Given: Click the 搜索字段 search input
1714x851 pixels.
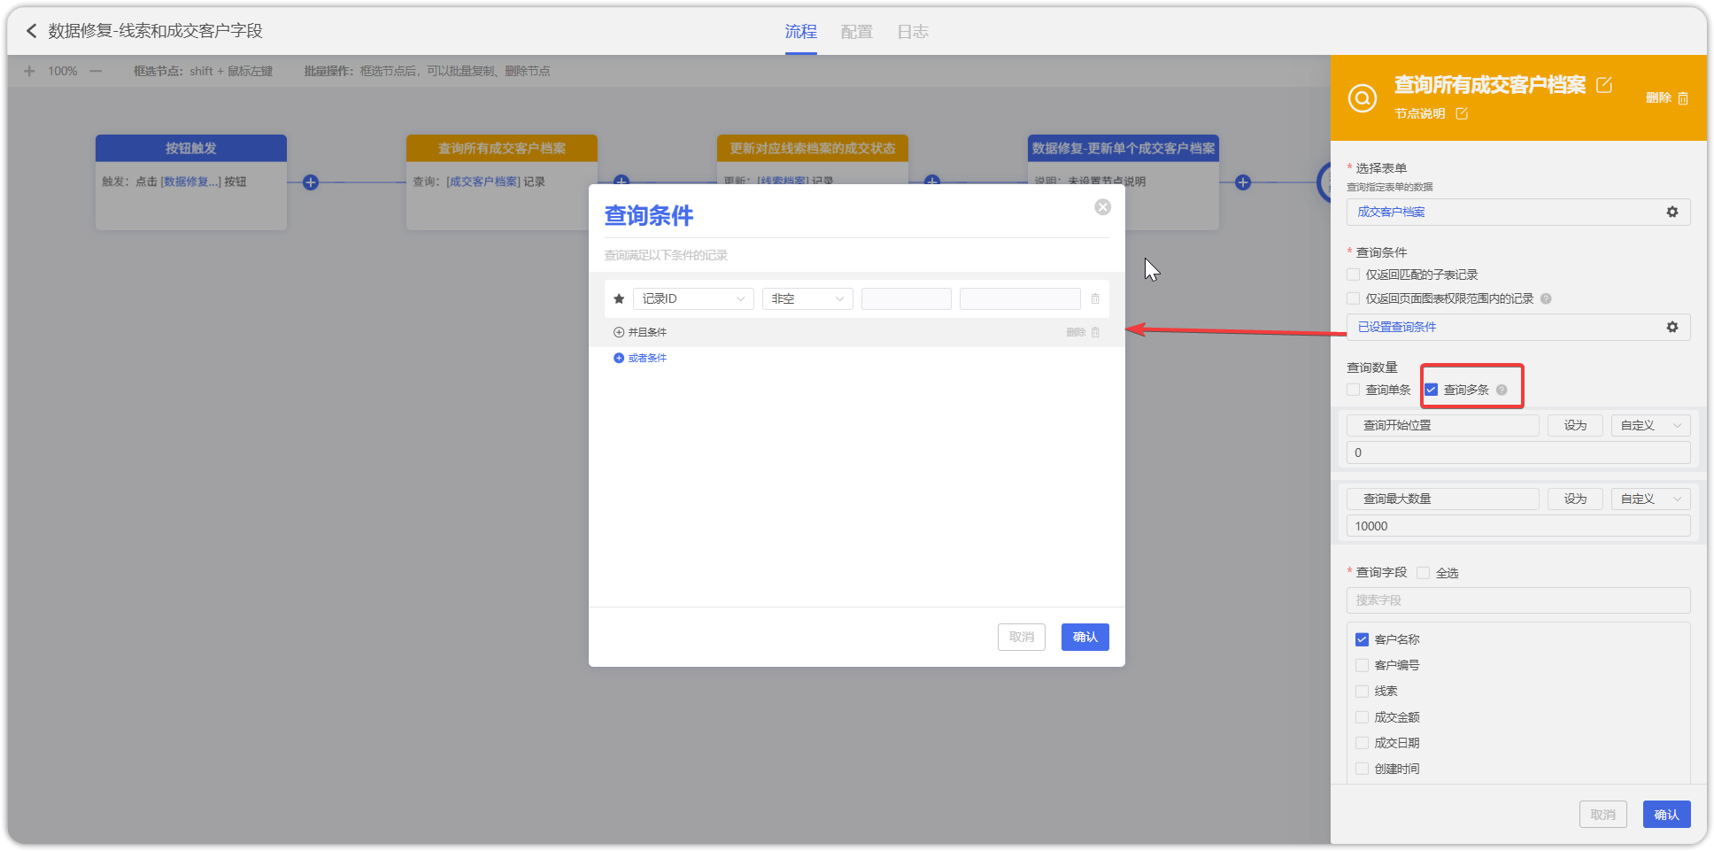Looking at the screenshot, I should [x=1517, y=600].
